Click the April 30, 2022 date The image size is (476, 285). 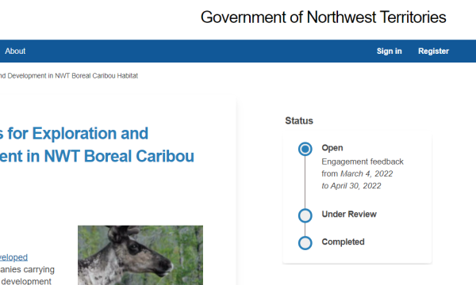click(355, 186)
